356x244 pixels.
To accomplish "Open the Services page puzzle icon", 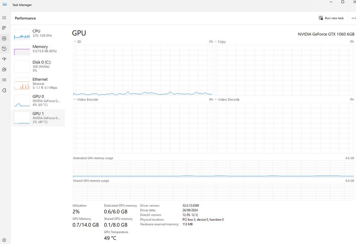I will coord(4,90).
